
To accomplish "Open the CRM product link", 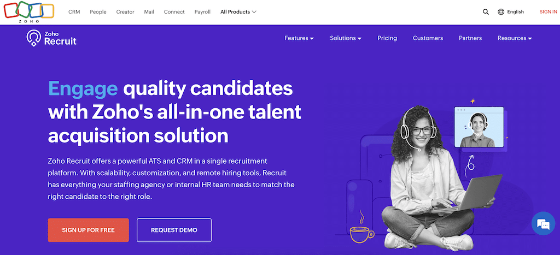I will pos(74,12).
